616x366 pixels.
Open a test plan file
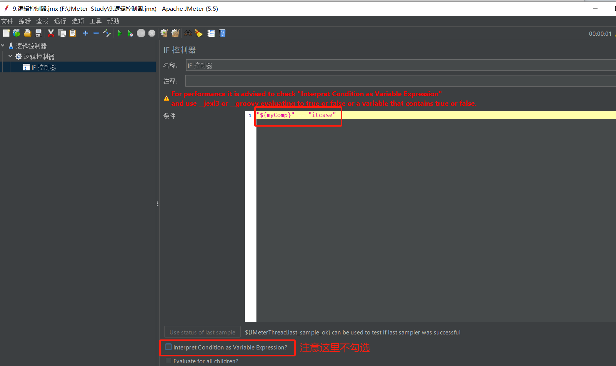point(27,33)
